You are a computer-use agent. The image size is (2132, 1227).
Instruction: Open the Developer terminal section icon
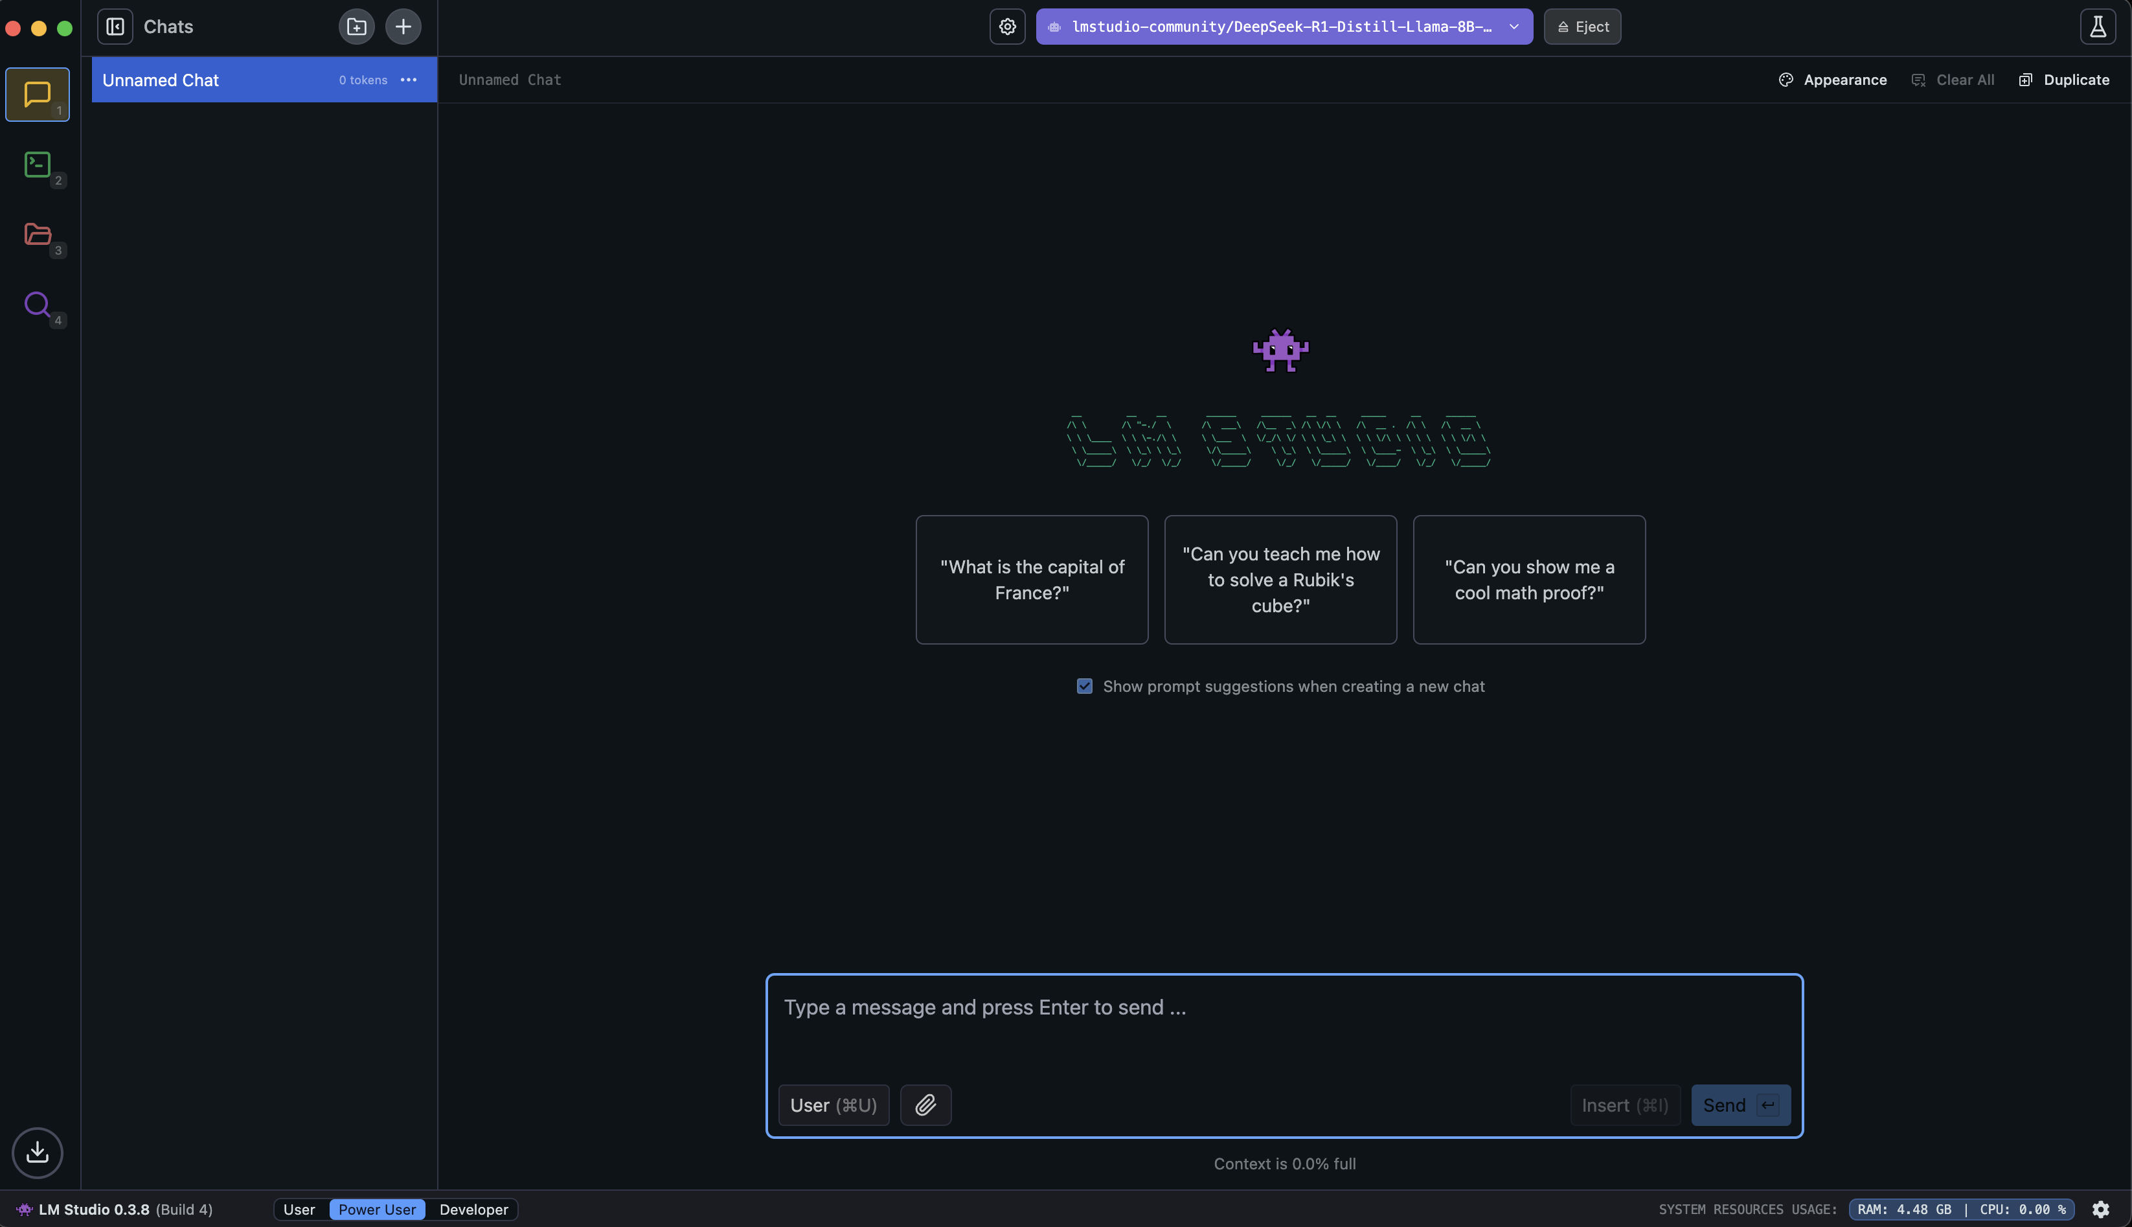pyautogui.click(x=37, y=165)
